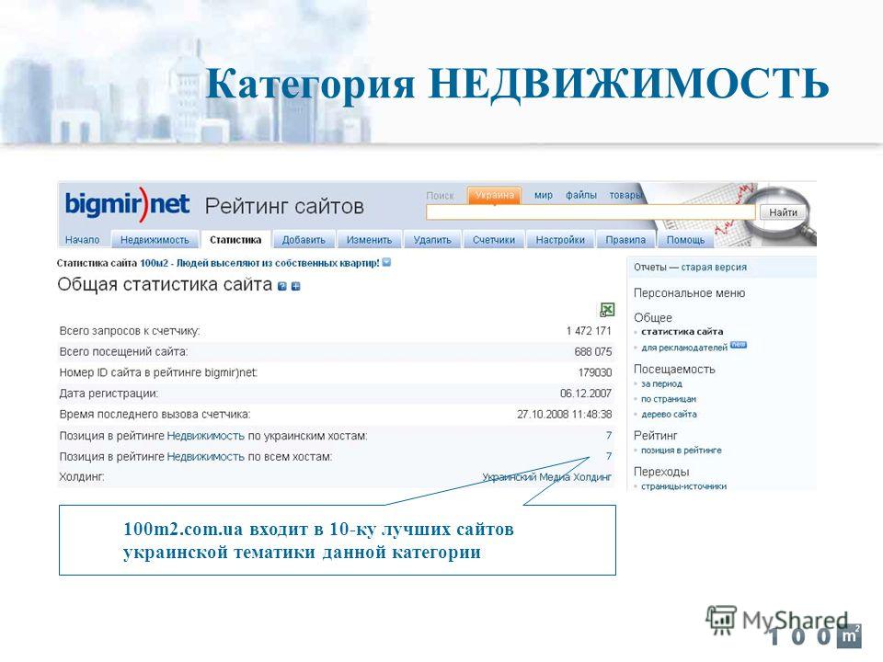Select the registration date 06.12.2007

tap(586, 394)
